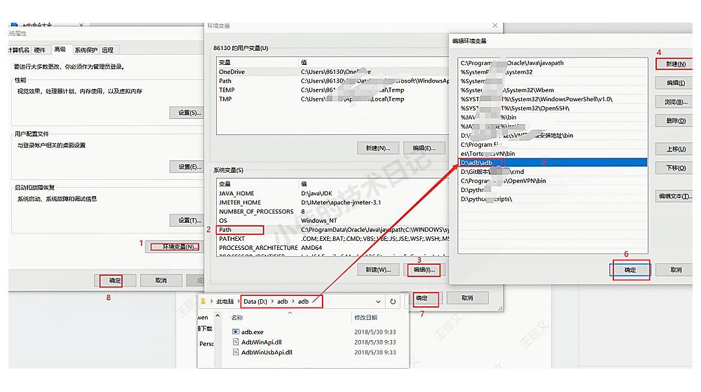Select OS system variable row
Image resolution: width=701 pixels, height=392 pixels.
tap(332, 221)
